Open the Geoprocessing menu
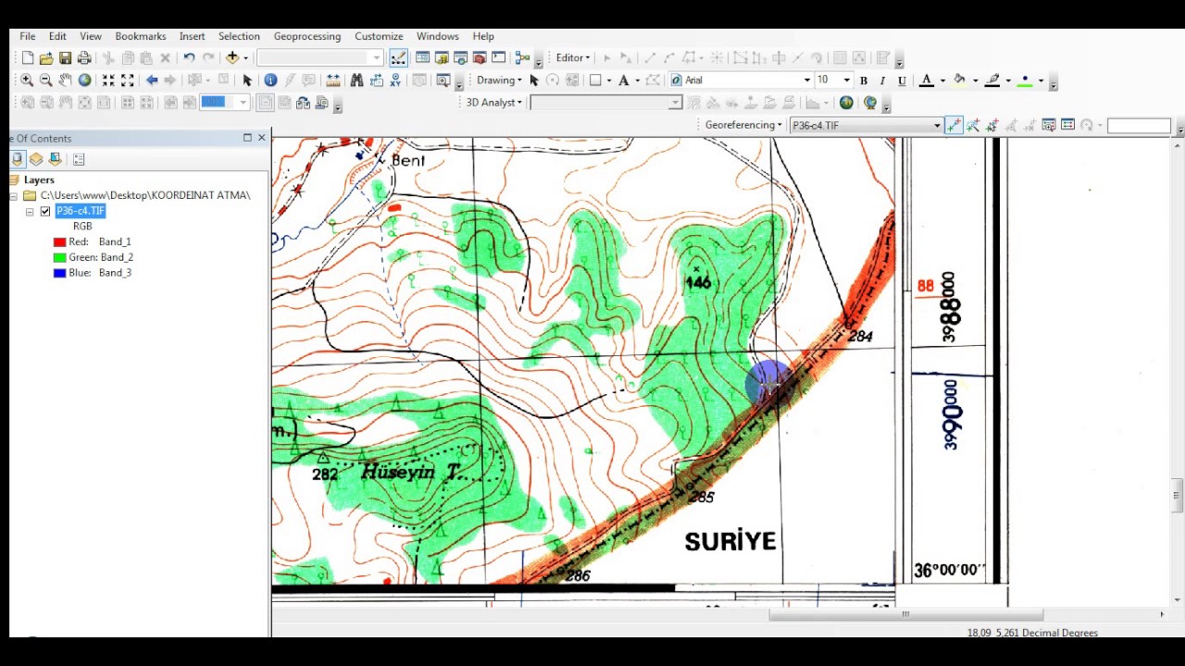This screenshot has height=666, width=1185. [x=307, y=36]
